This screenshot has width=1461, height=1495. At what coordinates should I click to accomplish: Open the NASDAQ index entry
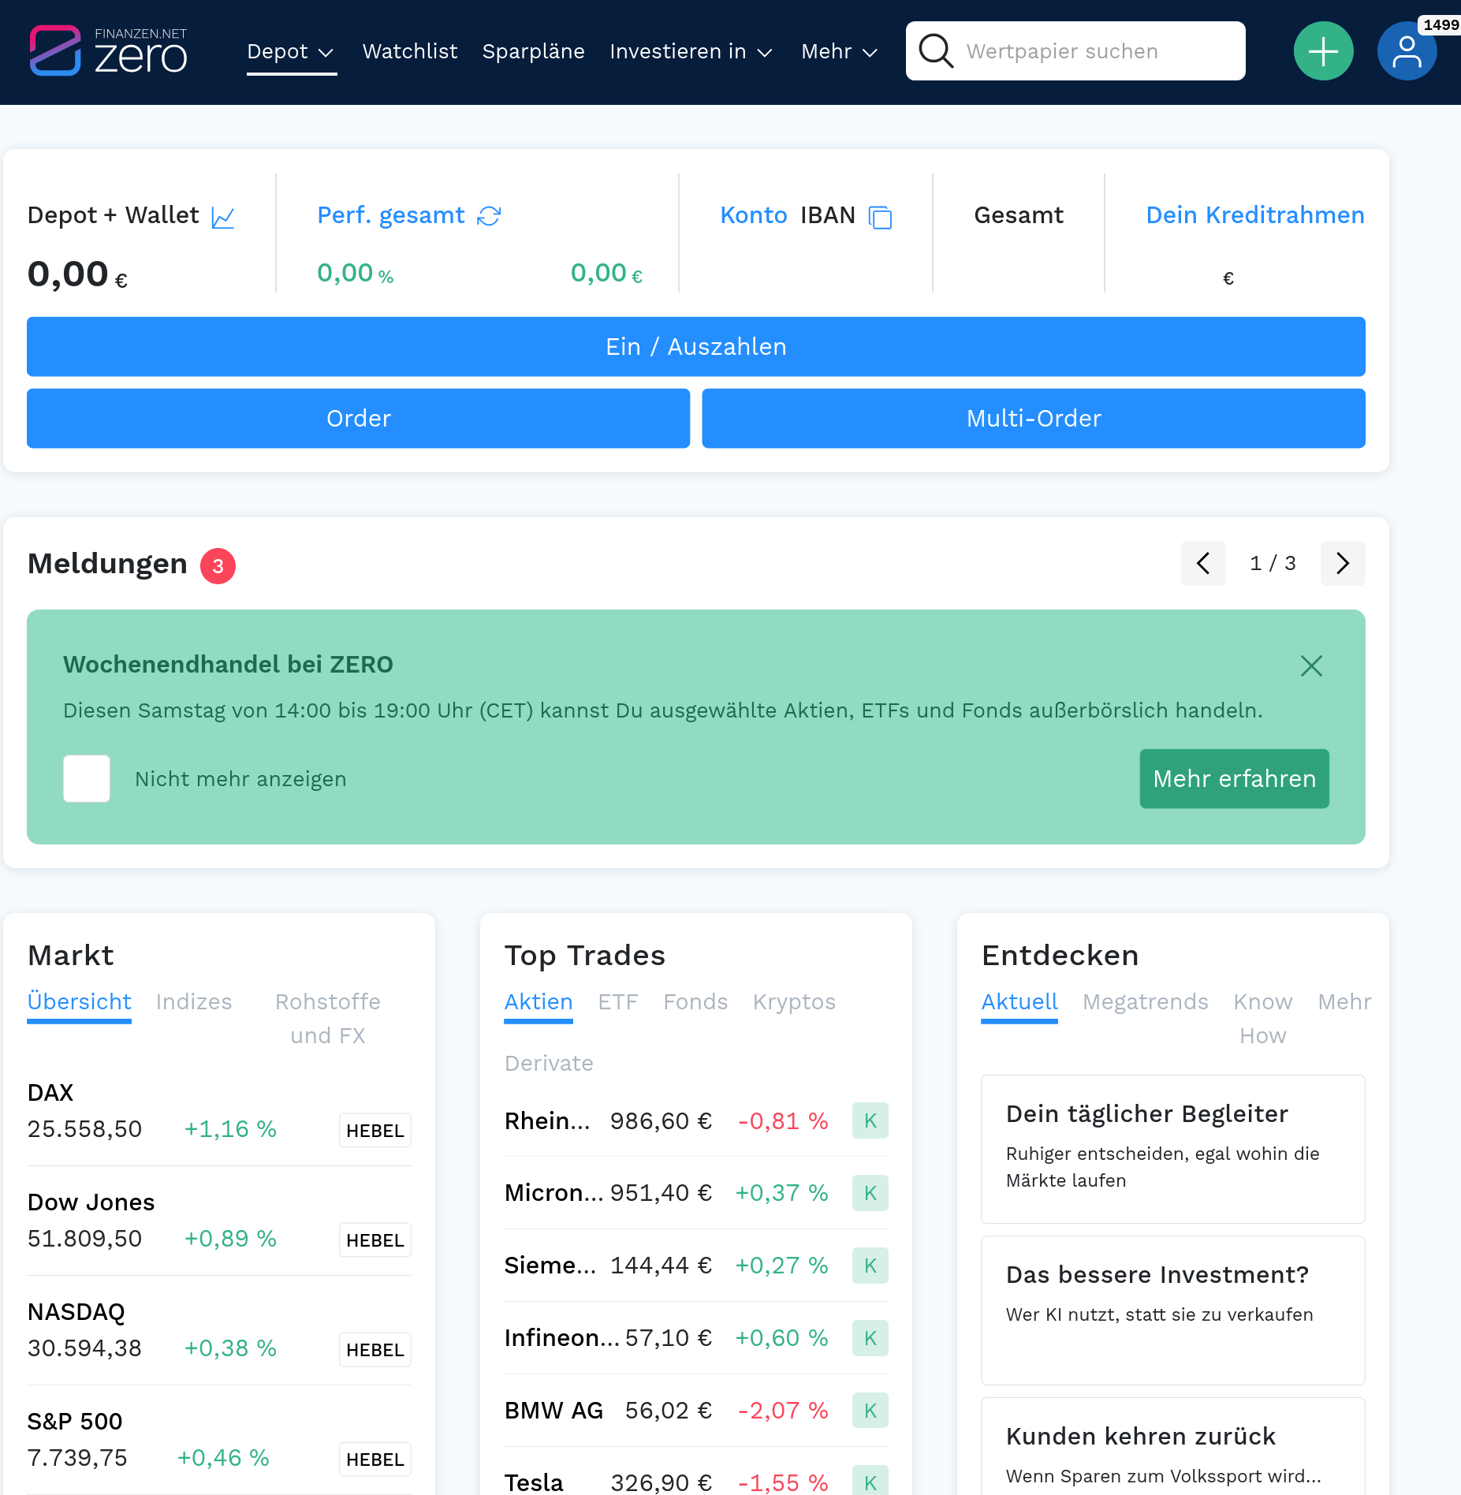(219, 1331)
